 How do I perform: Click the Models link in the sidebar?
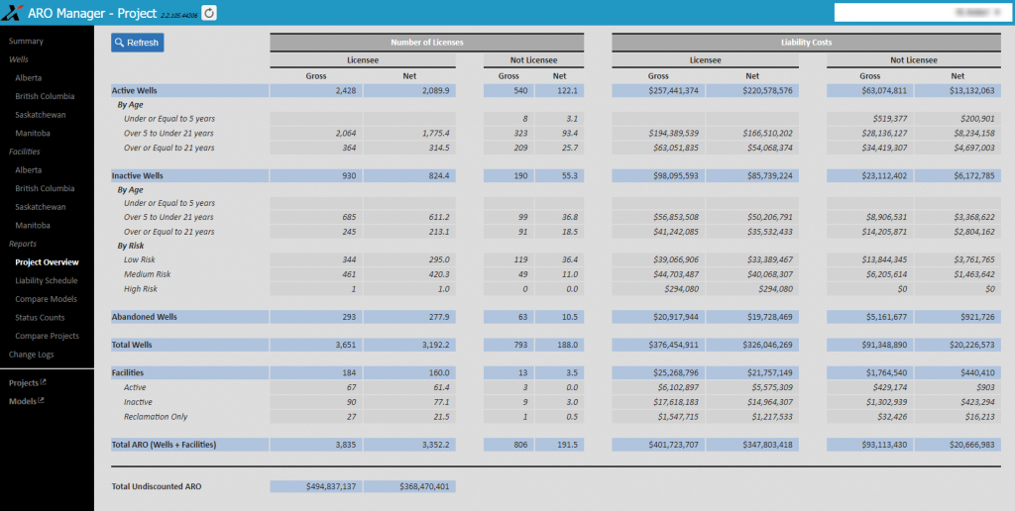23,401
